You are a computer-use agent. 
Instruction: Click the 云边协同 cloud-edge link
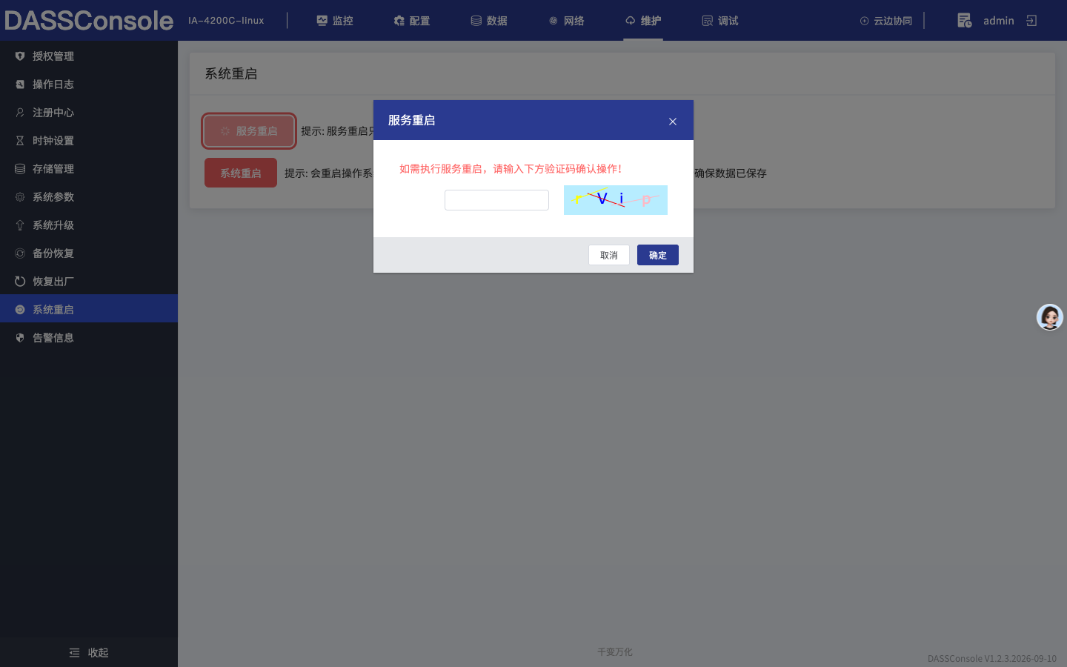[x=886, y=21]
